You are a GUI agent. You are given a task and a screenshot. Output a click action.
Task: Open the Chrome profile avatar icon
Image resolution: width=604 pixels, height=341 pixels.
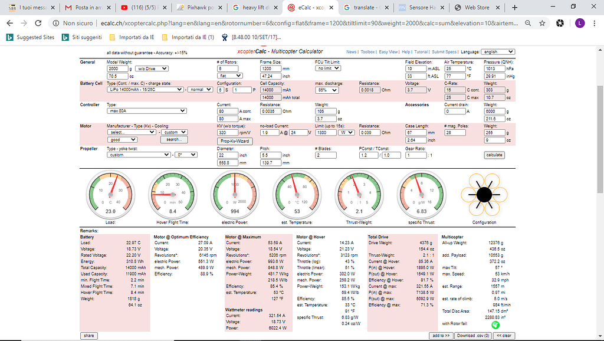pyautogui.click(x=579, y=23)
